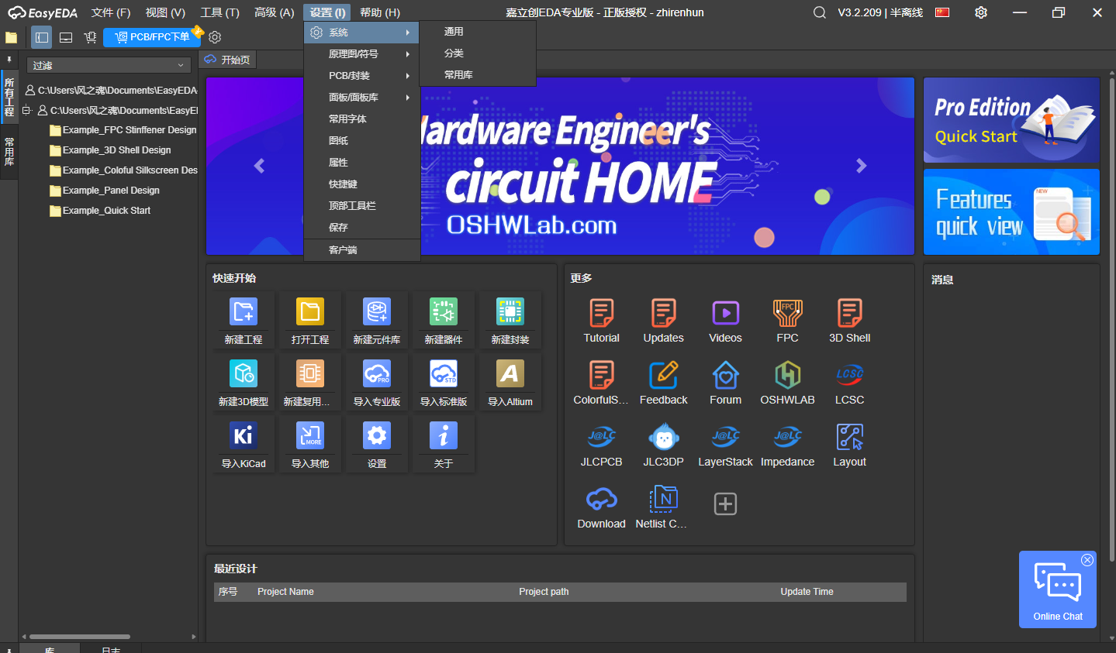1116x653 pixels.
Task: Click the 新建器件 new device icon
Action: (444, 311)
